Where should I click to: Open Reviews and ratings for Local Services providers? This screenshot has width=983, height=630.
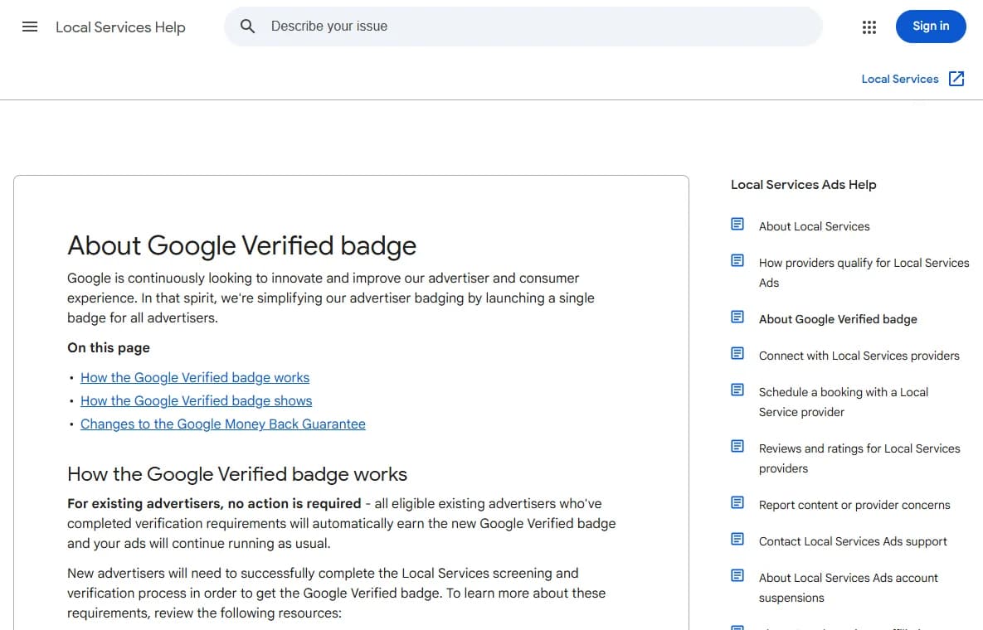(859, 458)
